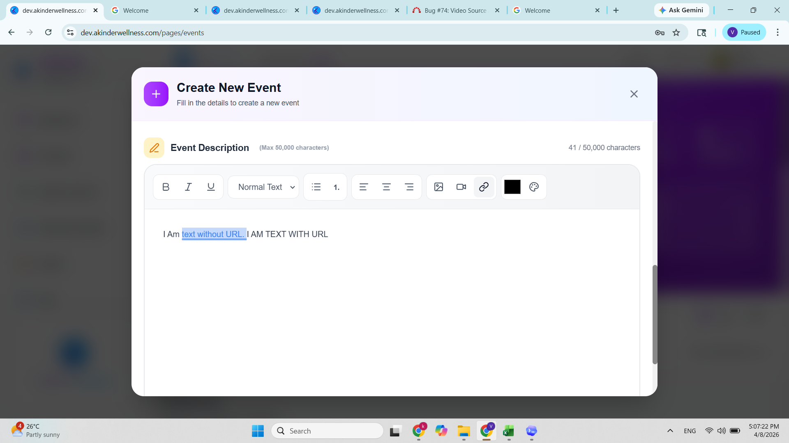Viewport: 789px width, 443px height.
Task: Click the 'text without URL.' hyperlink
Action: (x=213, y=234)
